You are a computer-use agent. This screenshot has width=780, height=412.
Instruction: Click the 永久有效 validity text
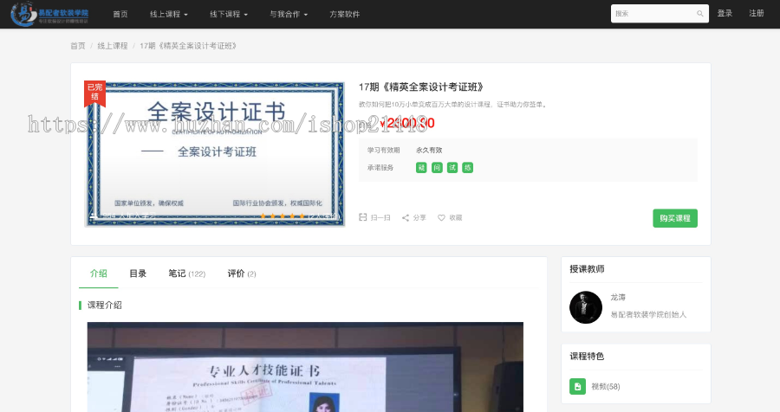429,150
